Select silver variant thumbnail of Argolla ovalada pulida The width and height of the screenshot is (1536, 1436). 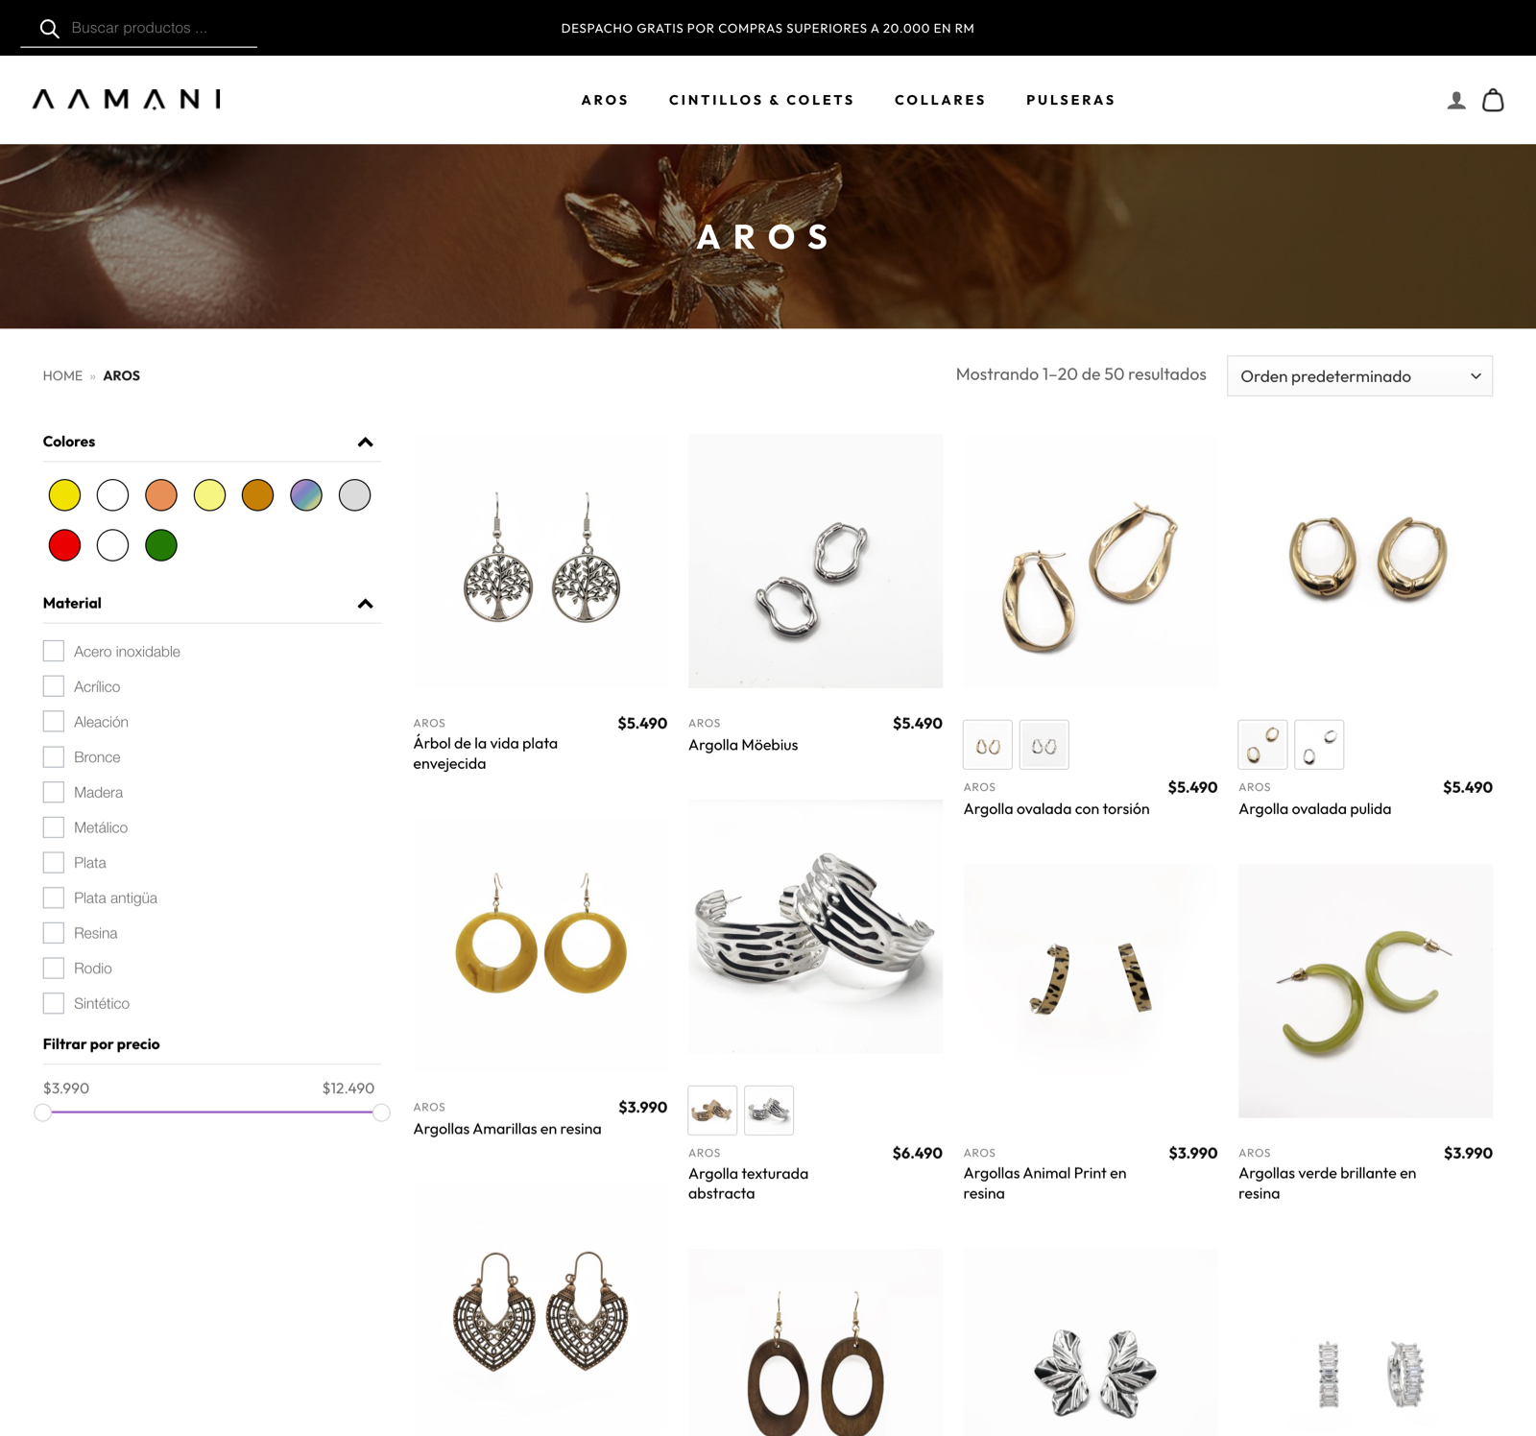tap(1319, 745)
